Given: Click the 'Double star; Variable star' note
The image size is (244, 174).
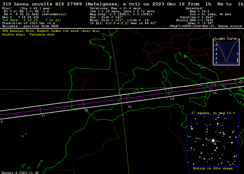Looking at the screenshot, I should (29, 35).
